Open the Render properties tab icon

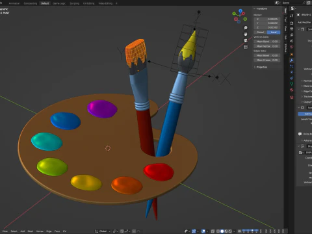tap(292, 23)
